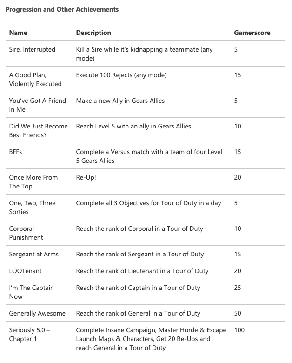The image size is (292, 363).
Task: Click the 100 Gamerscore value
Action: (x=239, y=330)
